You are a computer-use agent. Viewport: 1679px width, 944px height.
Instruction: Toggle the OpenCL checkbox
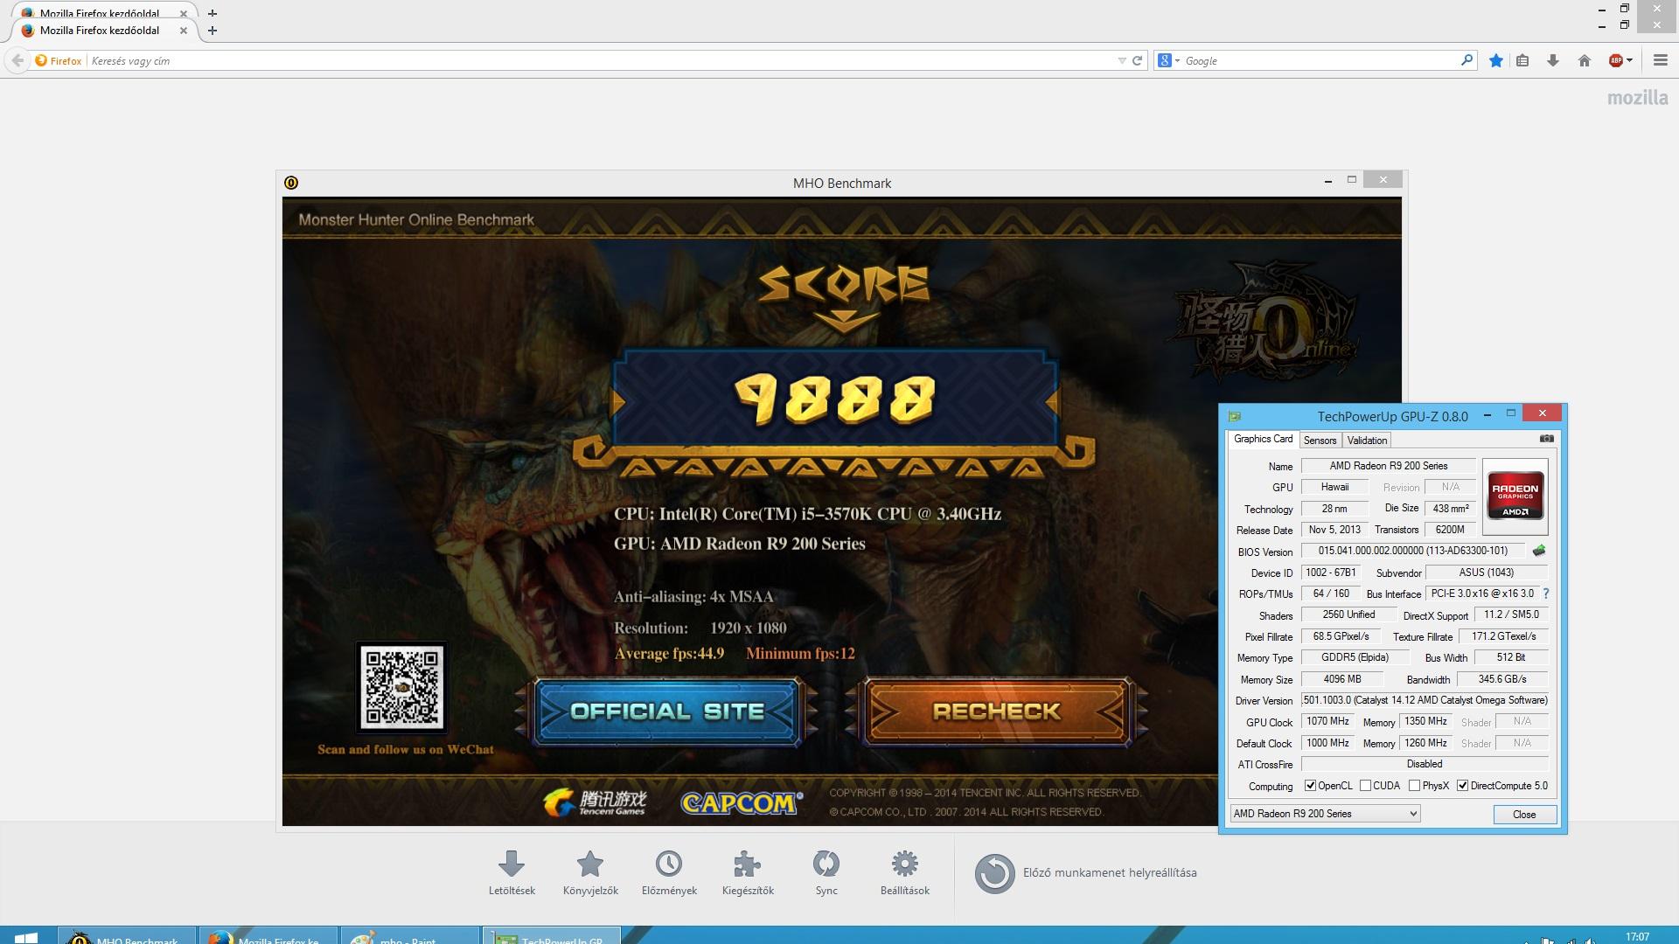click(1310, 786)
